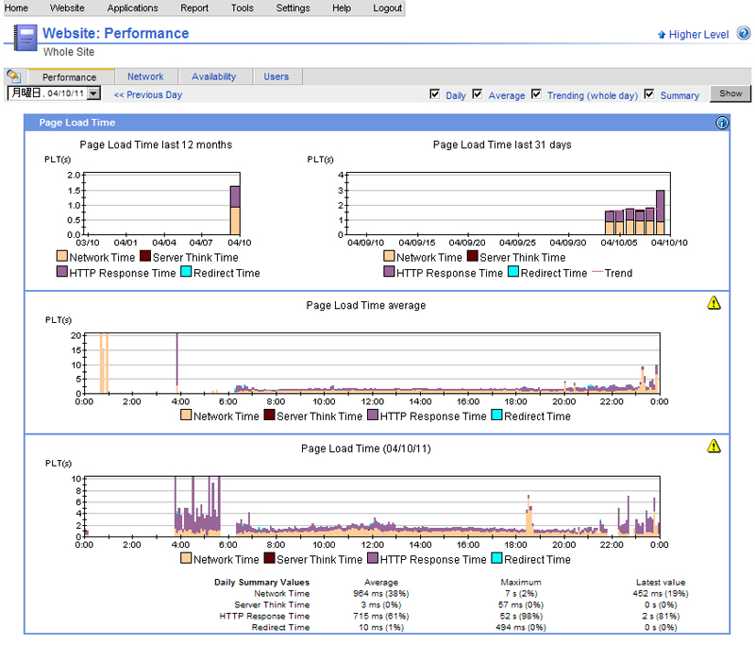Click warning icon for Page Load Time average
Image resolution: width=755 pixels, height=645 pixels.
coord(713,303)
